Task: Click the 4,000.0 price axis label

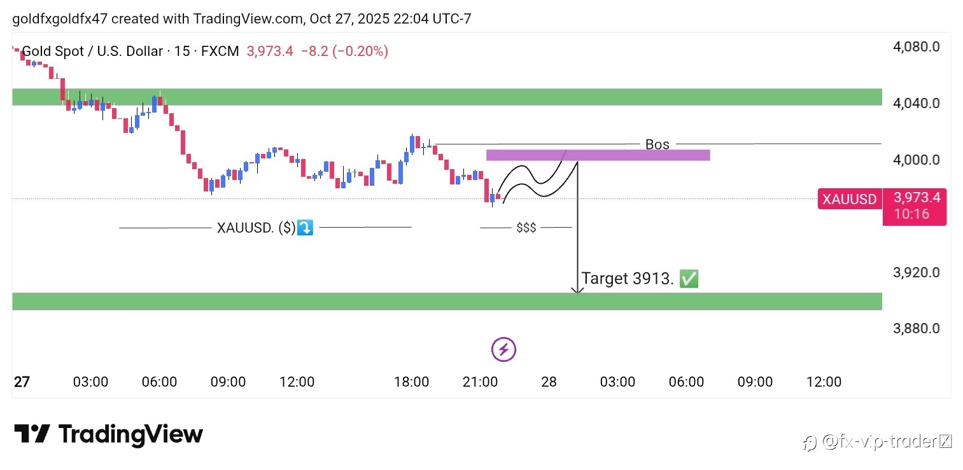Action: click(917, 160)
